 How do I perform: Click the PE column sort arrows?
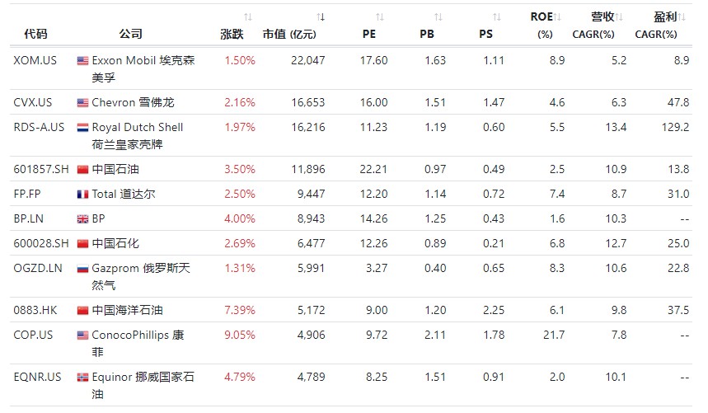tap(379, 17)
